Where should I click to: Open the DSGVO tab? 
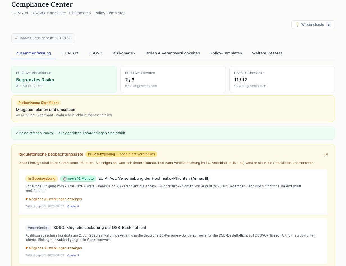[x=96, y=53]
